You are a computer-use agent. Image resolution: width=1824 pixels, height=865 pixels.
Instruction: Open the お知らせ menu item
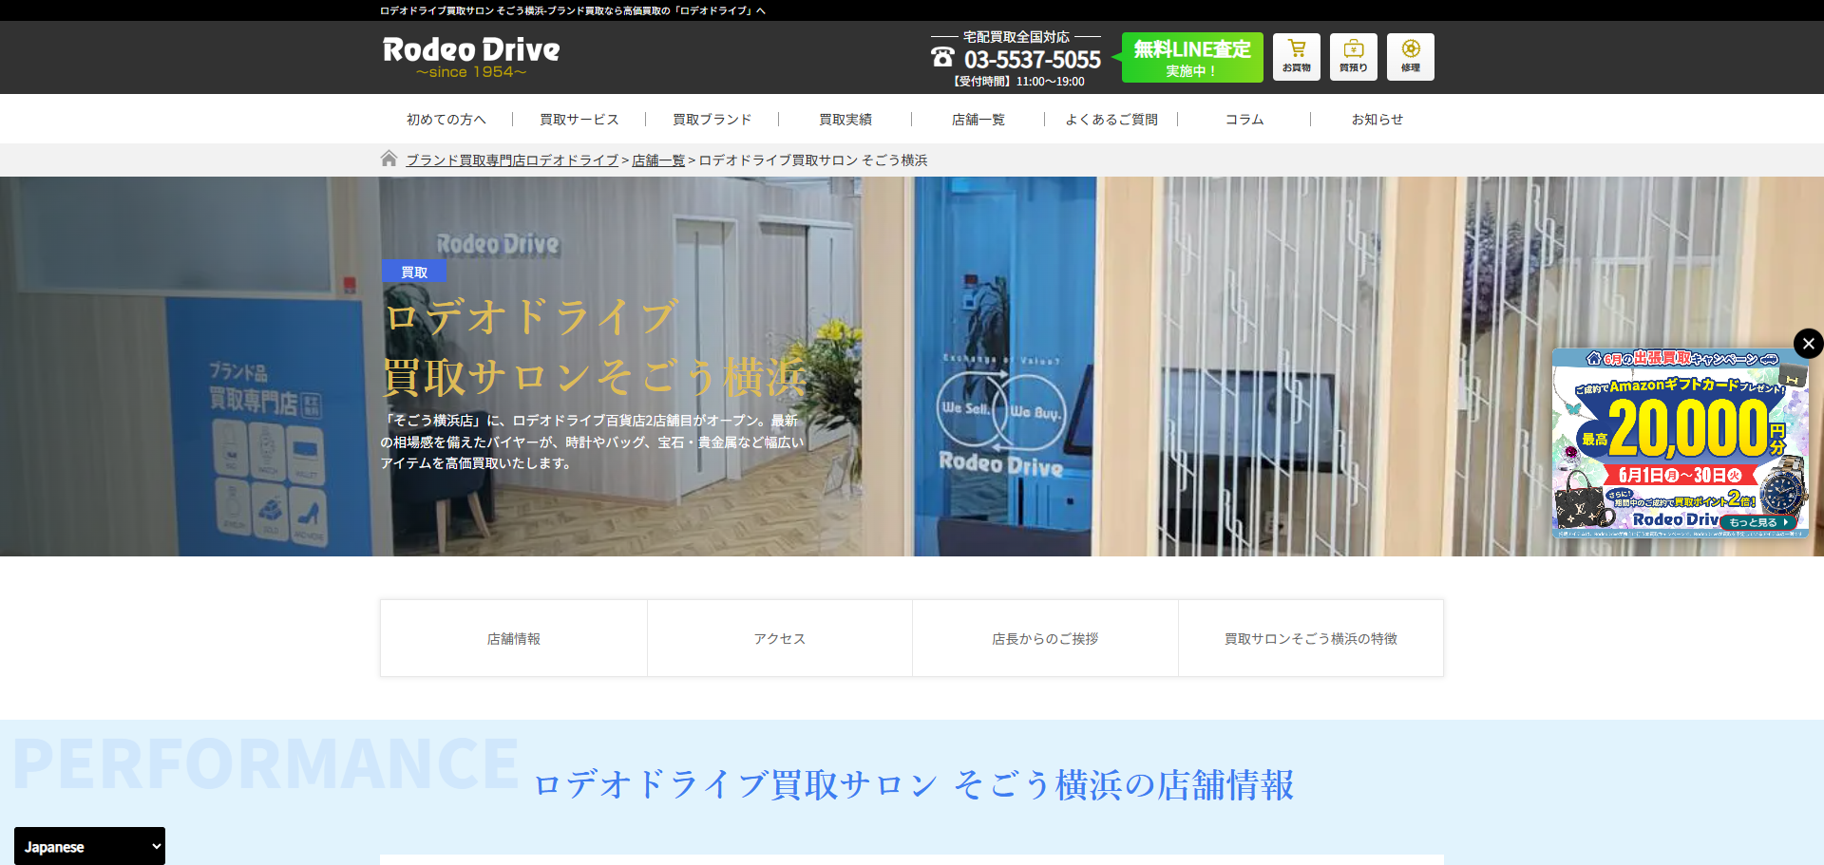pos(1377,120)
